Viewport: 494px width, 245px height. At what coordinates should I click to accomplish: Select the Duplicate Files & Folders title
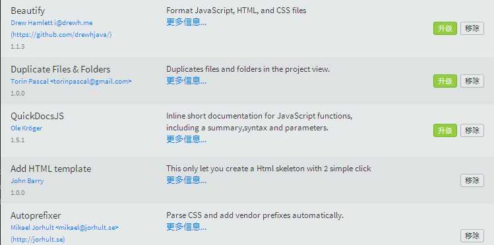[61, 69]
